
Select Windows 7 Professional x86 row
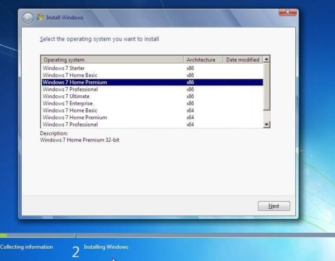point(152,89)
